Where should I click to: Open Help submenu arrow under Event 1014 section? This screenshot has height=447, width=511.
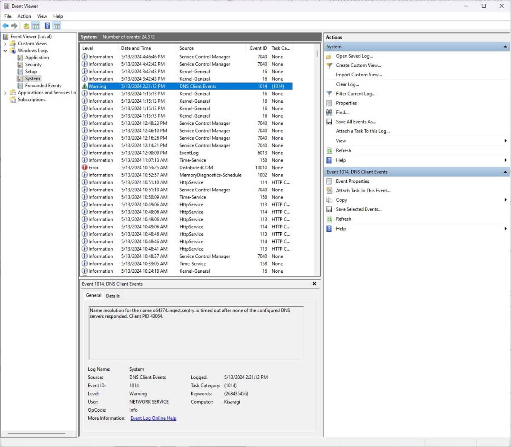point(505,229)
